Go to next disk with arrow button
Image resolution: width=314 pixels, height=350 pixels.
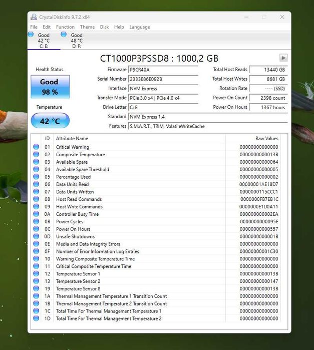283,58
